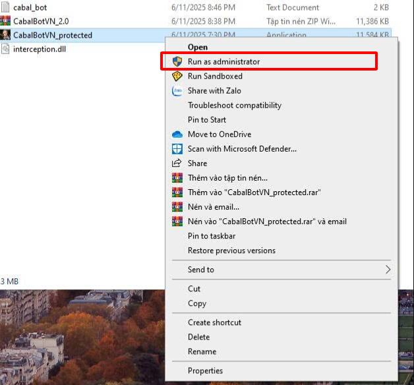The width and height of the screenshot is (414, 385).
Task: Select Share with Zalo
Action: point(214,91)
